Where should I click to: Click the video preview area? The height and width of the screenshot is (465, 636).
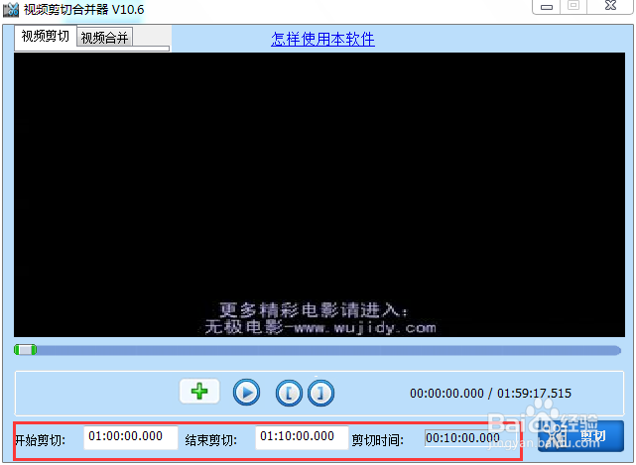point(319,194)
